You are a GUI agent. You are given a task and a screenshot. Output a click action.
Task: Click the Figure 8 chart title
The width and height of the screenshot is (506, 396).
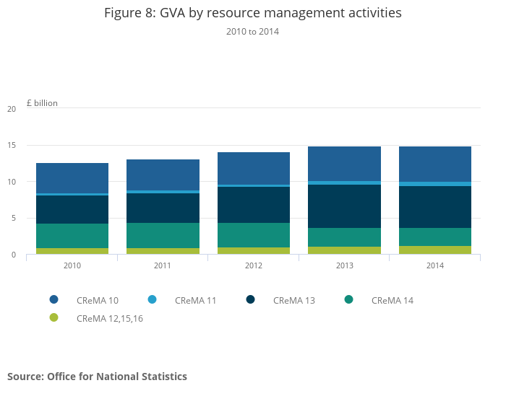[253, 13]
